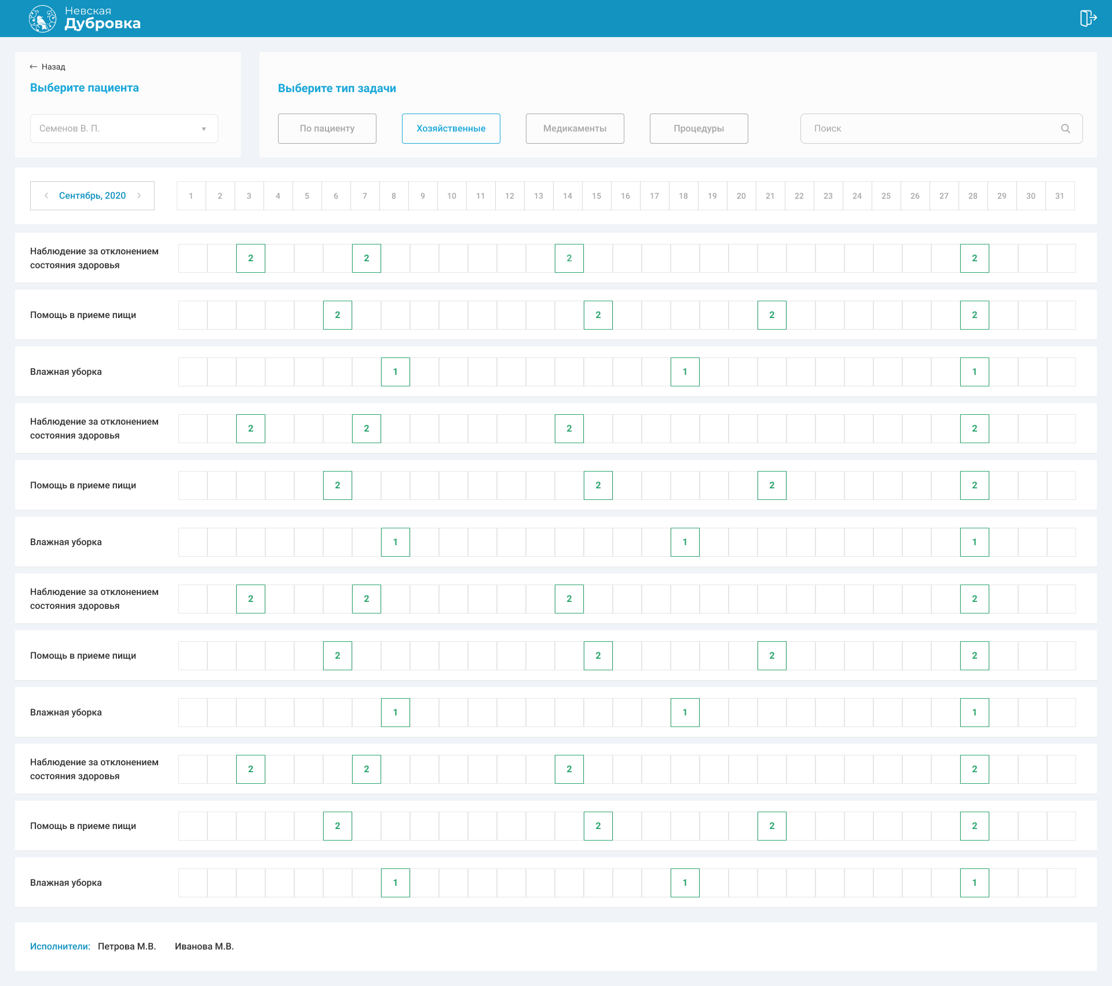Select day 3 in calendar header

tap(249, 196)
